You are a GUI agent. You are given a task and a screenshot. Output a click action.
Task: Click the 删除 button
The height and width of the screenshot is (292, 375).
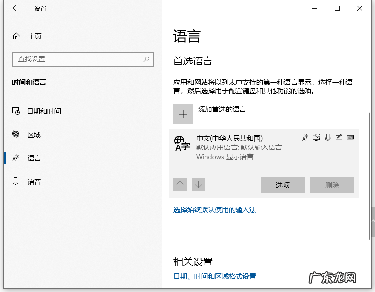pyautogui.click(x=332, y=185)
